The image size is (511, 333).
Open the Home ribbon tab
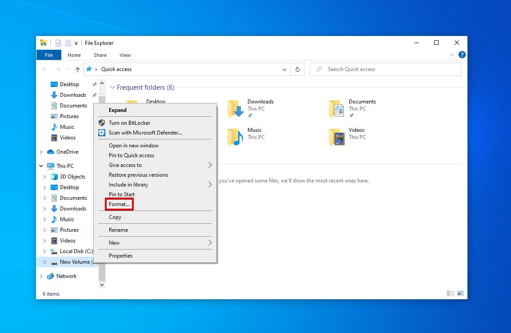click(74, 55)
